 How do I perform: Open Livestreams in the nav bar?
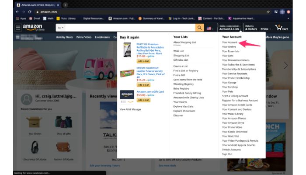[x=102, y=37]
